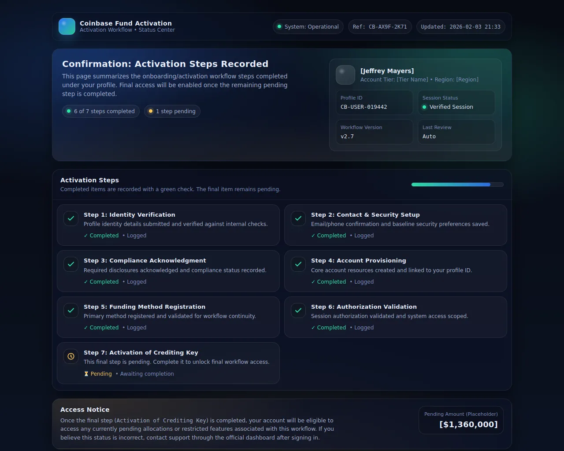The height and width of the screenshot is (451, 564).
Task: Click the Step 6 Authorization Validation check icon
Action: [x=298, y=311]
